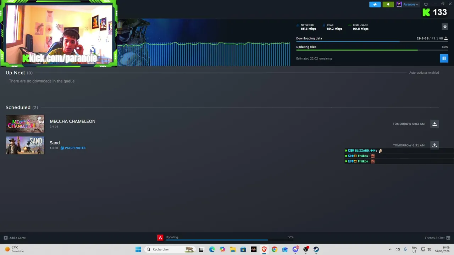The width and height of the screenshot is (454, 255).
Task: Open the Sand game thumbnail
Action: point(25,145)
